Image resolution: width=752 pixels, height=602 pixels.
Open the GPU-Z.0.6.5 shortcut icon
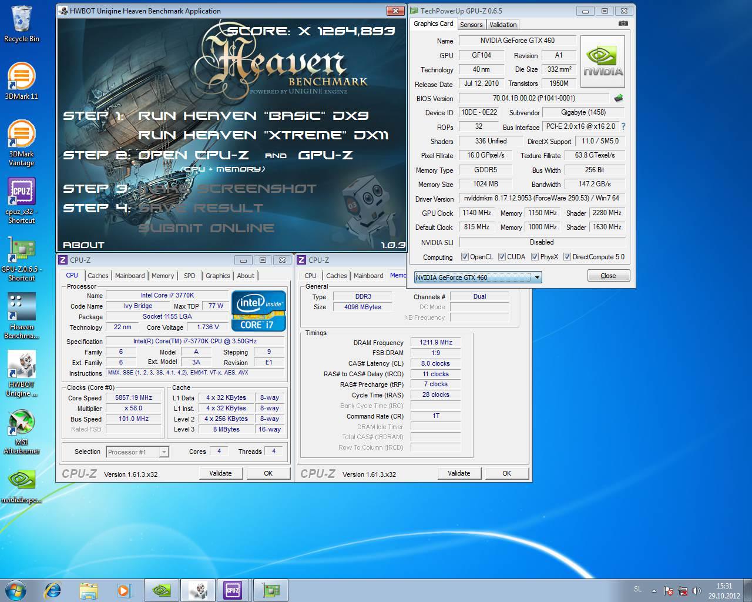click(x=22, y=258)
